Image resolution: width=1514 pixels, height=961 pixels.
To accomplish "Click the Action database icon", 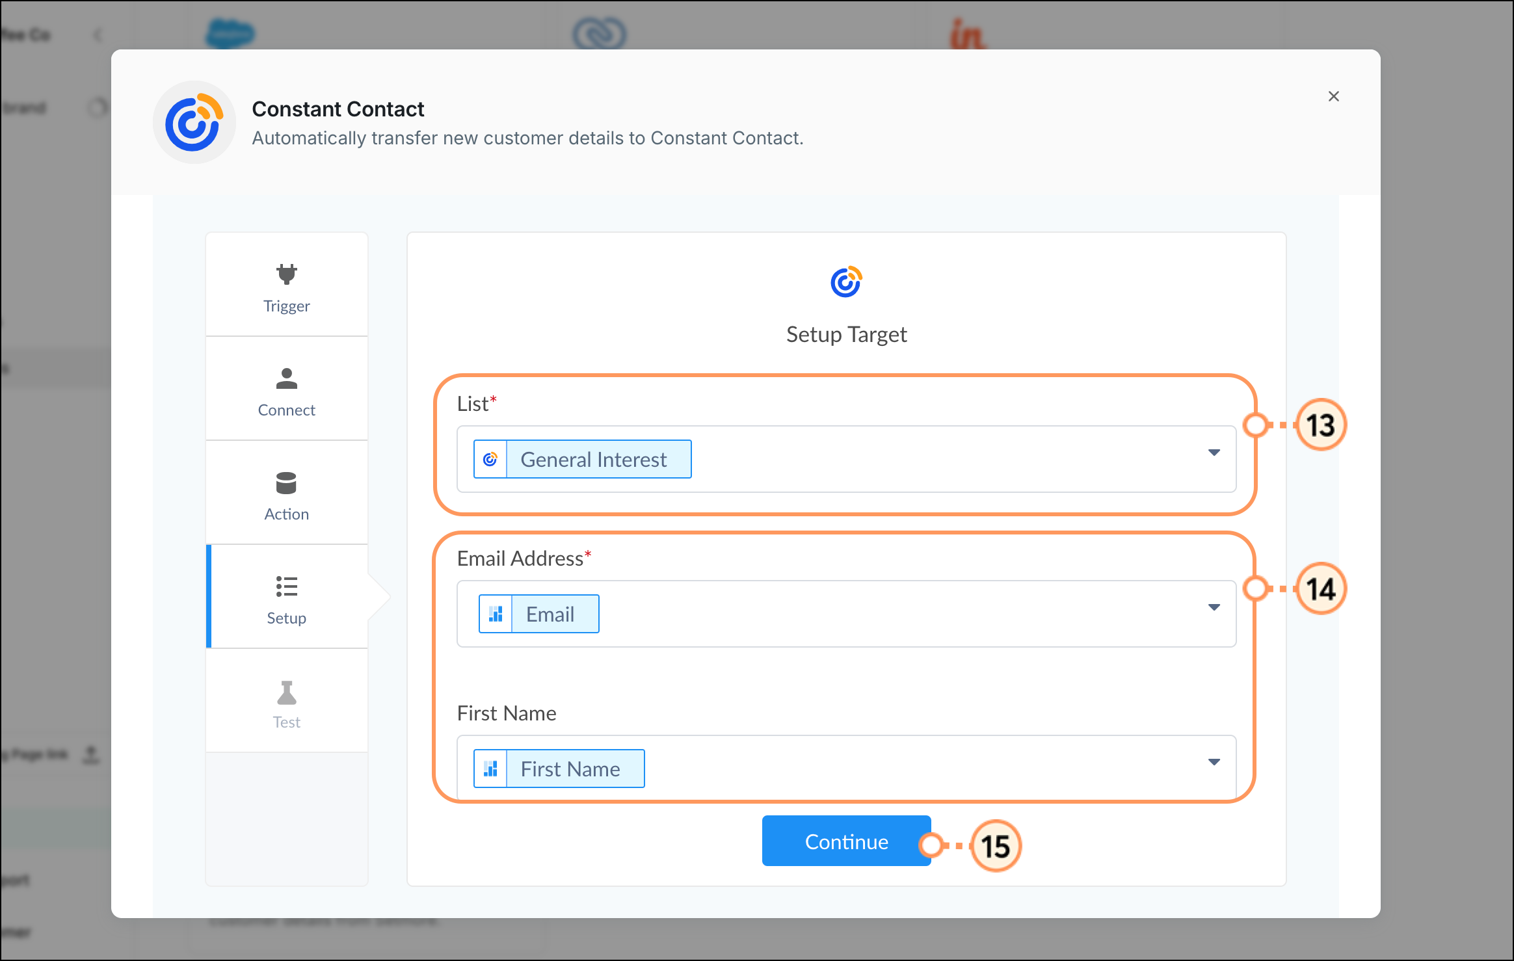I will click(286, 483).
